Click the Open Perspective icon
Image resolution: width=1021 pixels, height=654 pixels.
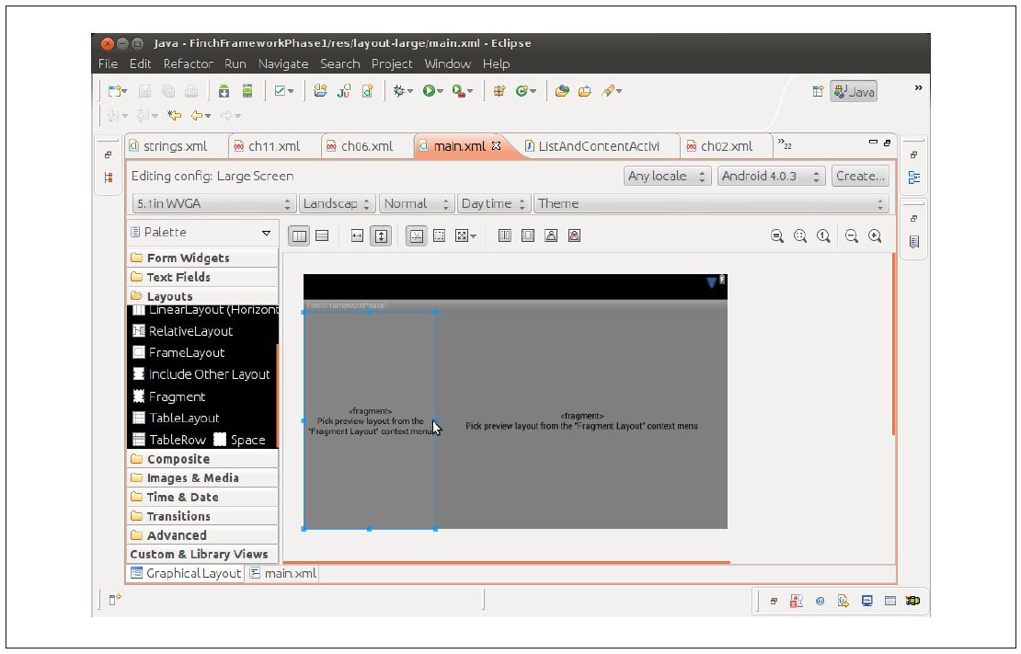point(818,91)
